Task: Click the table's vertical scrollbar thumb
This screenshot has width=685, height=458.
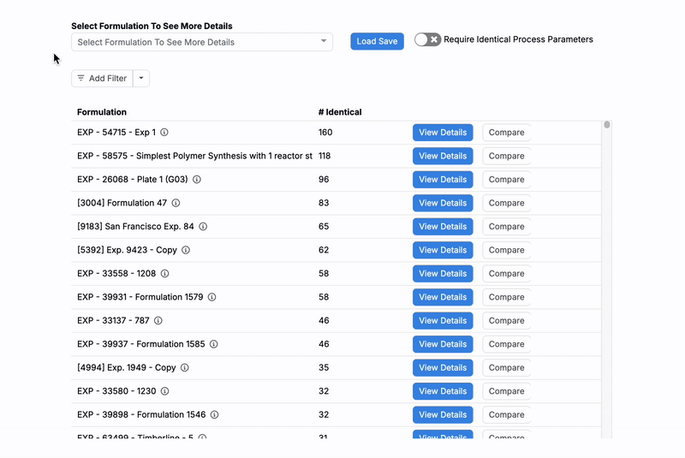Action: pos(607,125)
